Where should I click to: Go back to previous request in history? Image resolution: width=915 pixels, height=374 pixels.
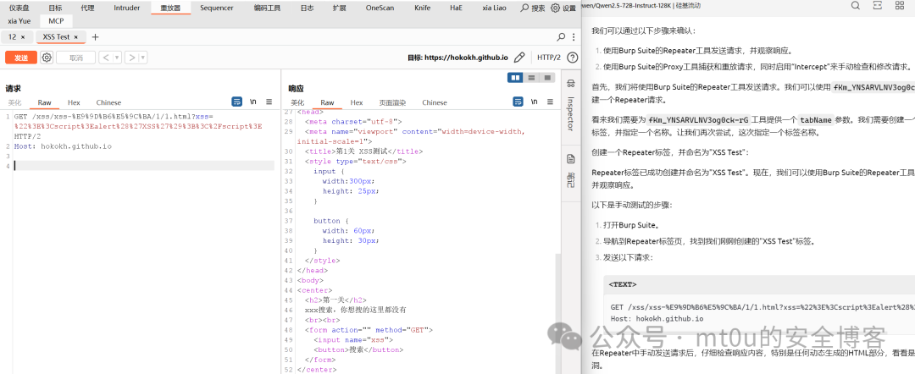[x=106, y=58]
